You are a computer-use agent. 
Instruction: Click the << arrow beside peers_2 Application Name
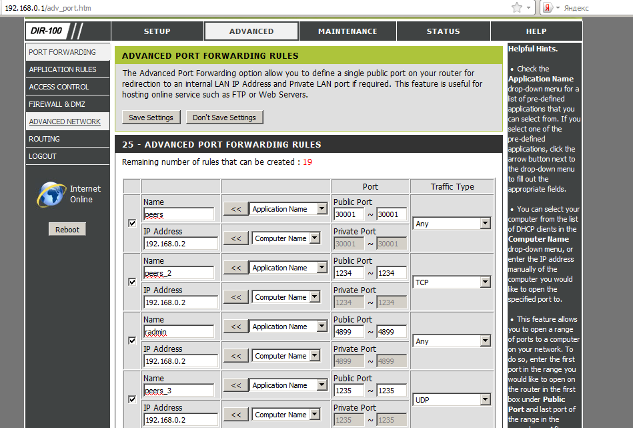pos(235,268)
